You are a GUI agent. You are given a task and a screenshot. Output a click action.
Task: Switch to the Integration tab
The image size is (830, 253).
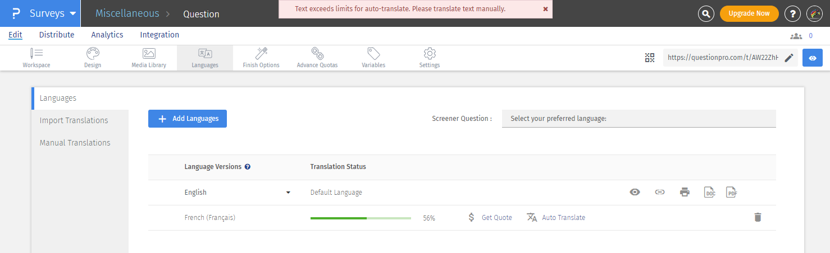(159, 35)
